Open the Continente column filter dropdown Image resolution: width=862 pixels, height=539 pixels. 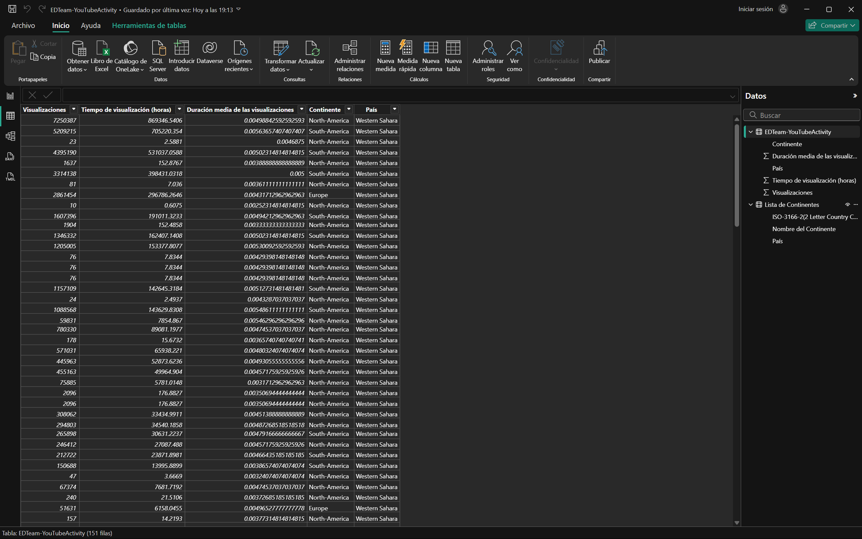pyautogui.click(x=349, y=109)
